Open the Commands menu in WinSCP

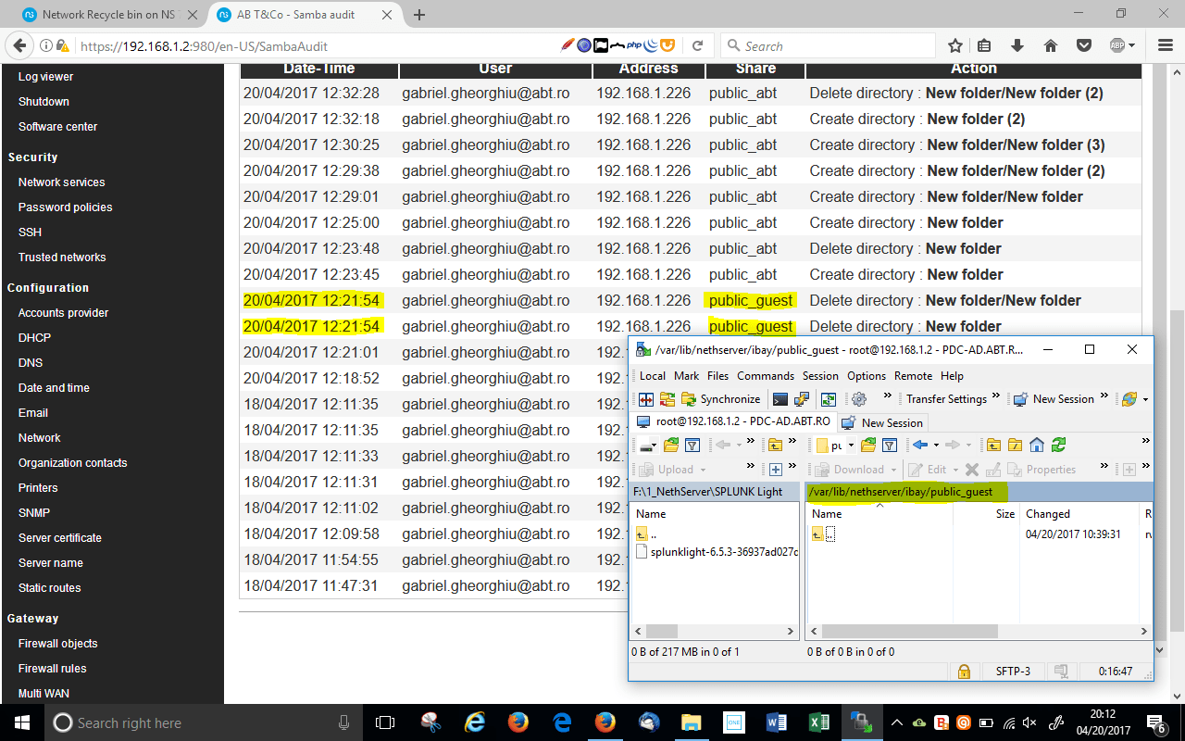(765, 376)
